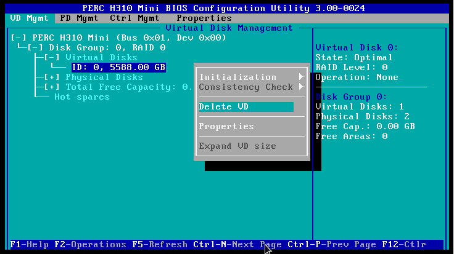Click F5-Refresh in the status bar
Viewport: 454px width, 254px height.
[159, 244]
